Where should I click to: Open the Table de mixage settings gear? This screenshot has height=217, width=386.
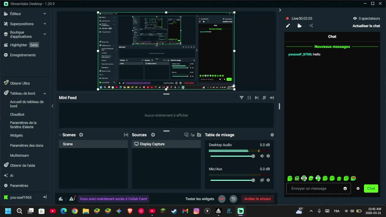click(x=272, y=135)
